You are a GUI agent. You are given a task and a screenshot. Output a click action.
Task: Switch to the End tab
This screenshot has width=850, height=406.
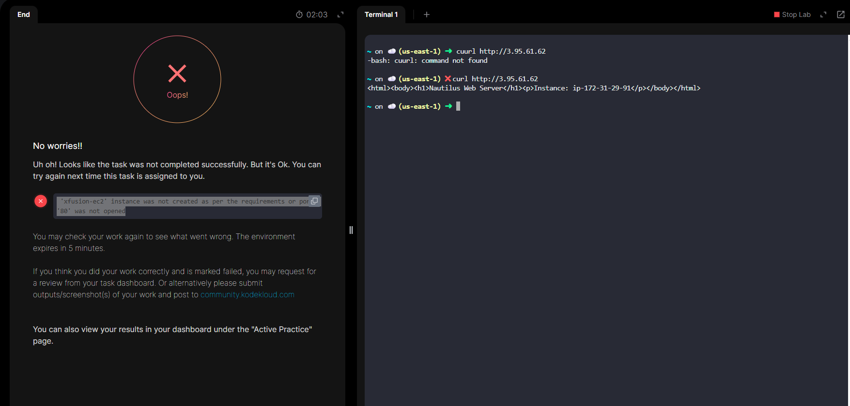23,14
